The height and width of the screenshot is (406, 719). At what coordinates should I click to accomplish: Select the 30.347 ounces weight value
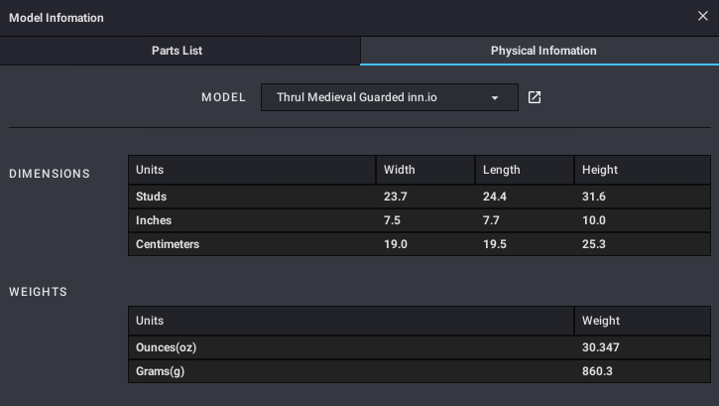click(x=601, y=347)
